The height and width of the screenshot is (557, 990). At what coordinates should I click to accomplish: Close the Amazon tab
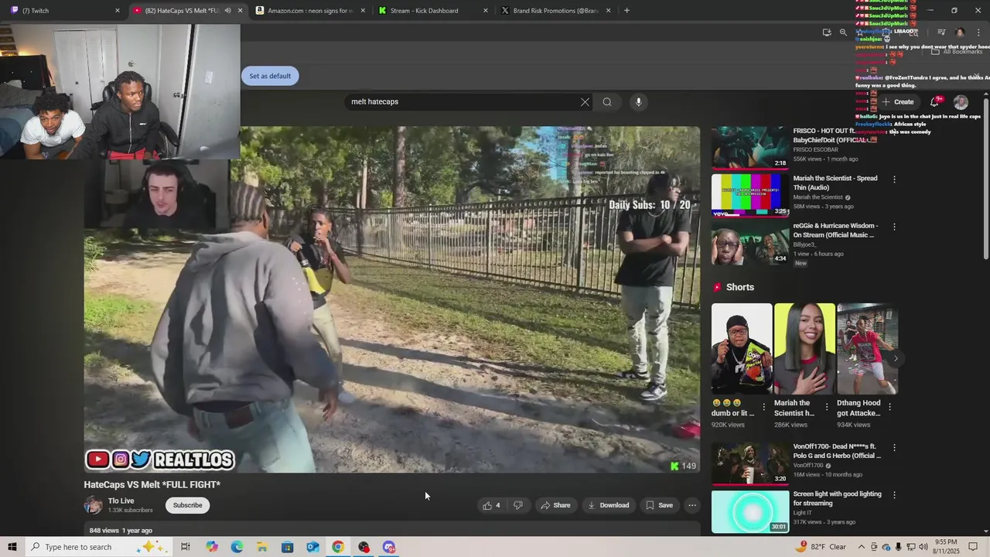363,11
